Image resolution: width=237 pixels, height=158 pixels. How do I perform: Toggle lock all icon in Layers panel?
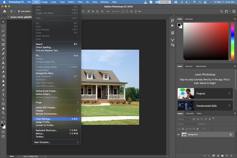tap(197, 129)
